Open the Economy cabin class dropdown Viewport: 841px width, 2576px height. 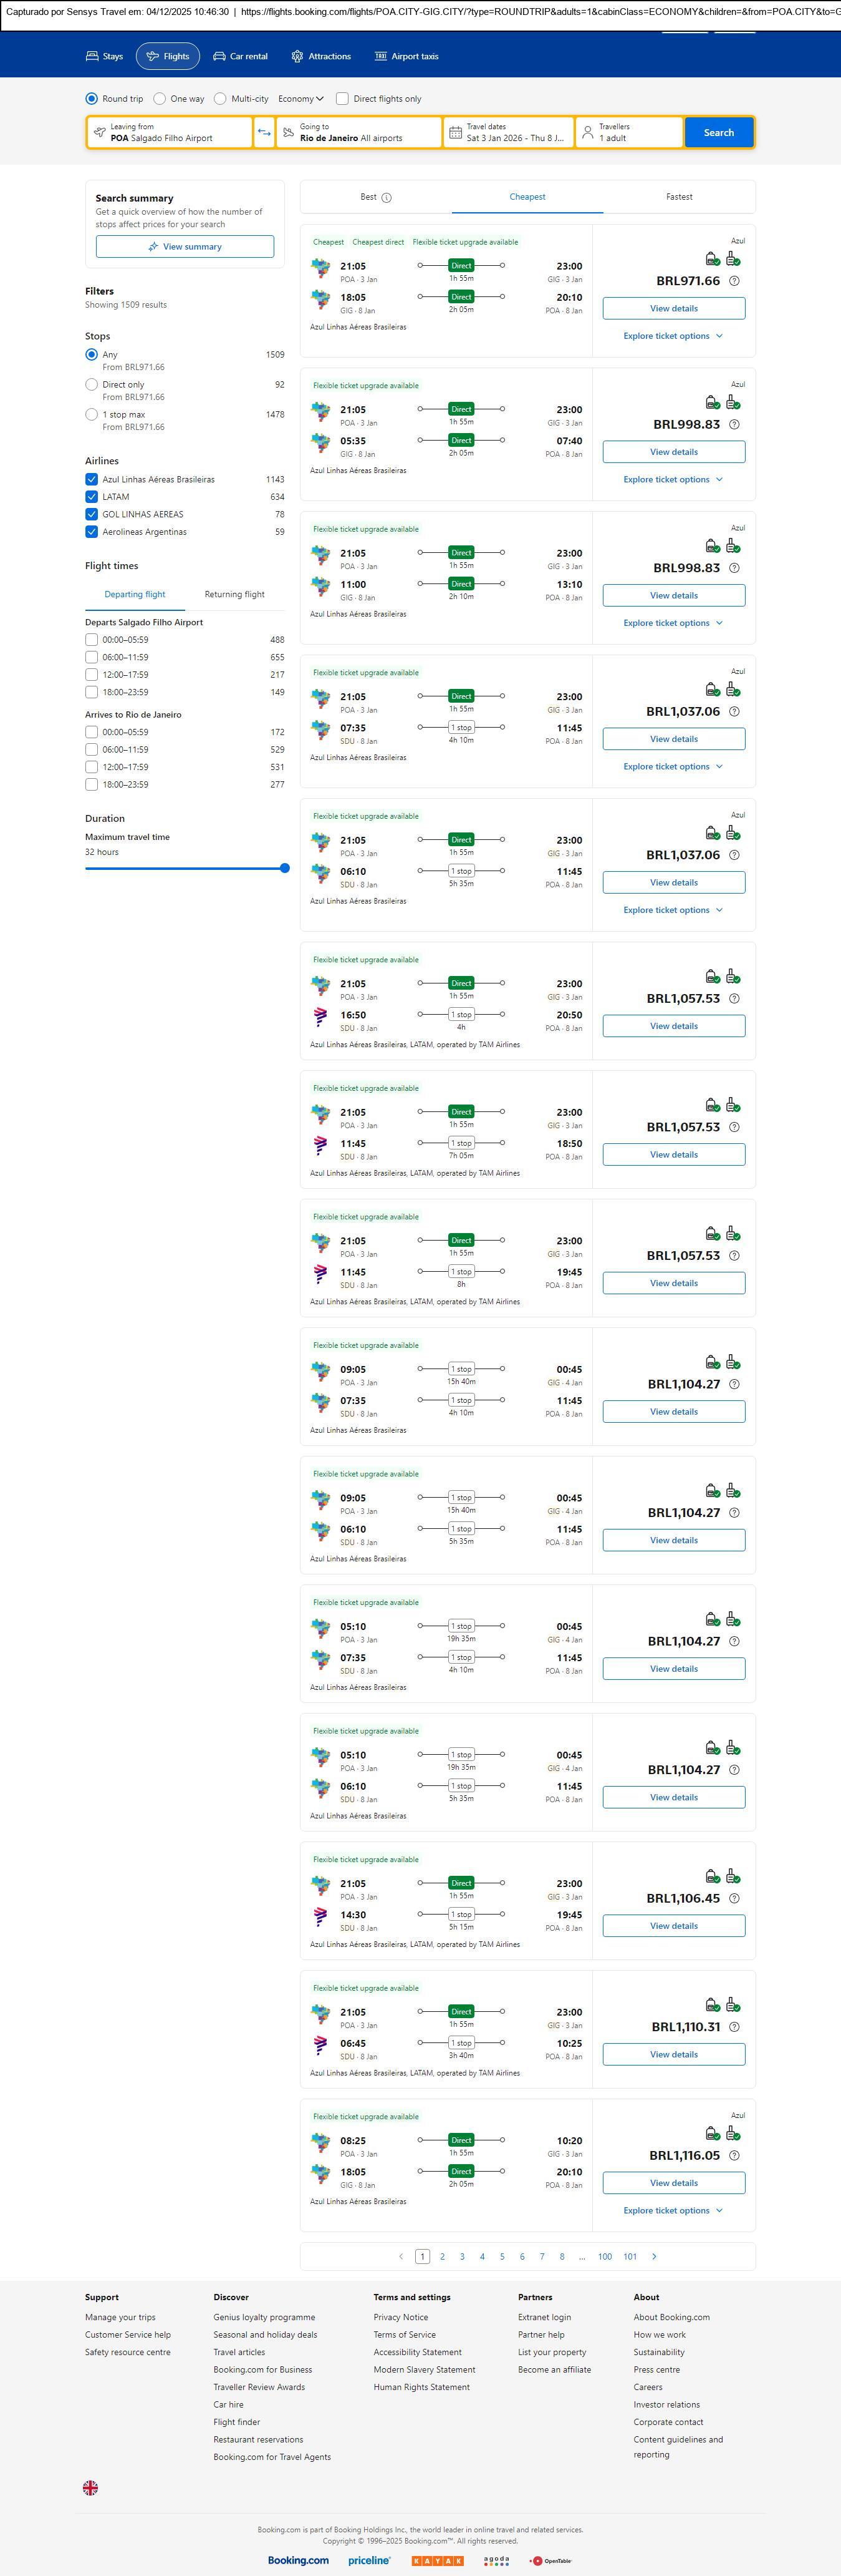(300, 99)
